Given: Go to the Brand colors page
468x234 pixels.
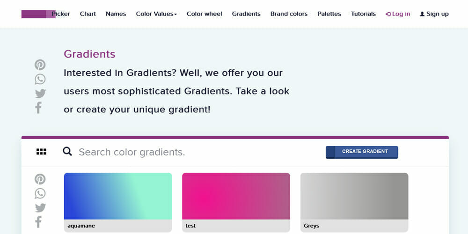Looking at the screenshot, I should [x=289, y=14].
